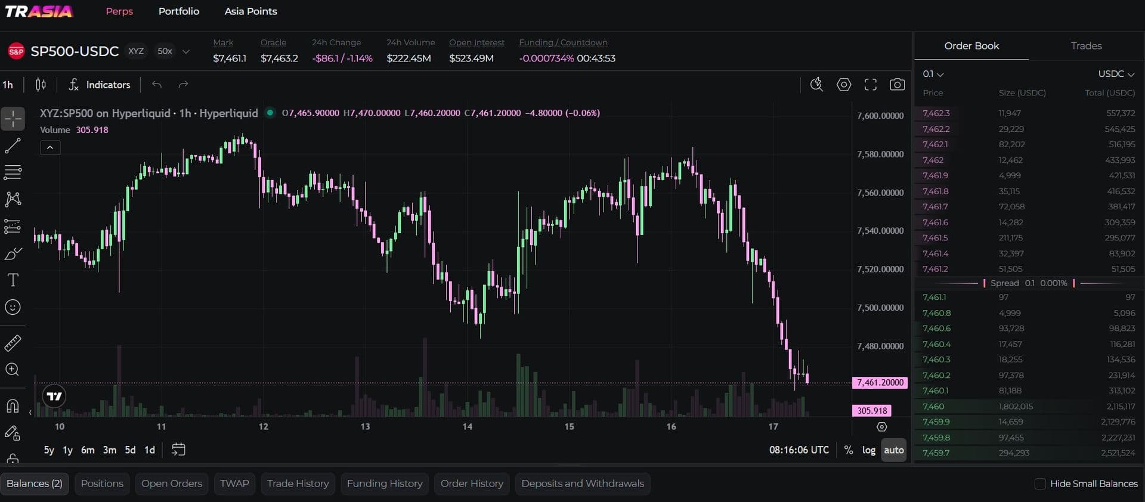Click the 08:16:06 UTC timezone clock
Viewport: 1145px width, 502px height.
799,450
